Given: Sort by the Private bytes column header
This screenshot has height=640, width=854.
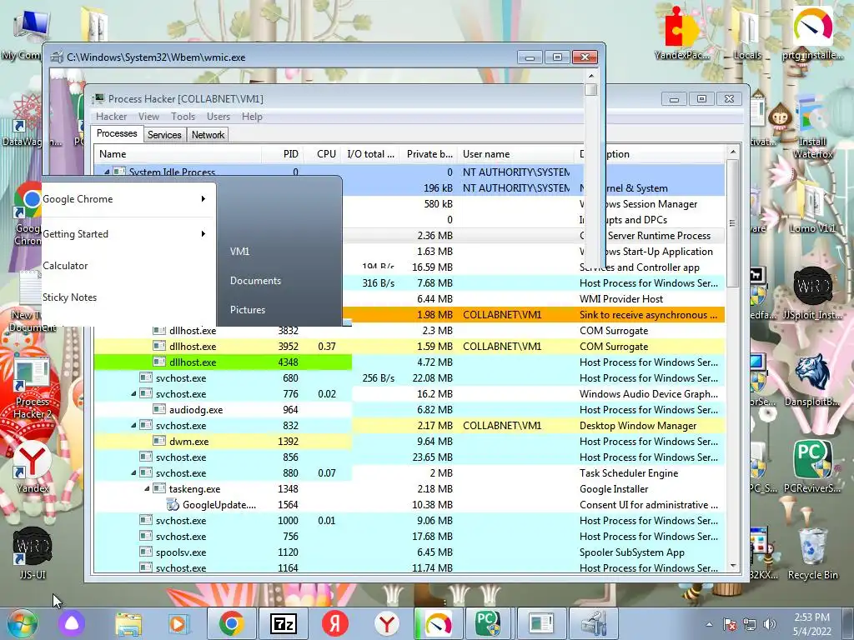Looking at the screenshot, I should click(x=429, y=154).
